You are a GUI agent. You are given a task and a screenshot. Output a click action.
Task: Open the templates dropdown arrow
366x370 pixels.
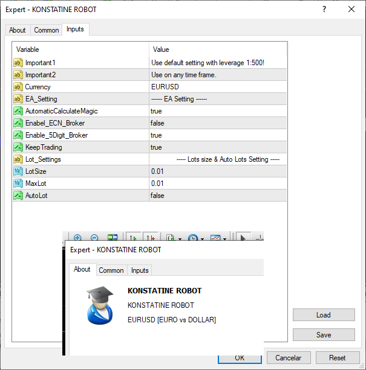[x=224, y=239]
